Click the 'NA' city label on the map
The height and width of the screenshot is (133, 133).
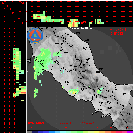(x=100, y=110)
